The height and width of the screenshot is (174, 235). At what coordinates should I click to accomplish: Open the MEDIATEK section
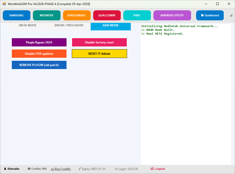click(x=46, y=15)
